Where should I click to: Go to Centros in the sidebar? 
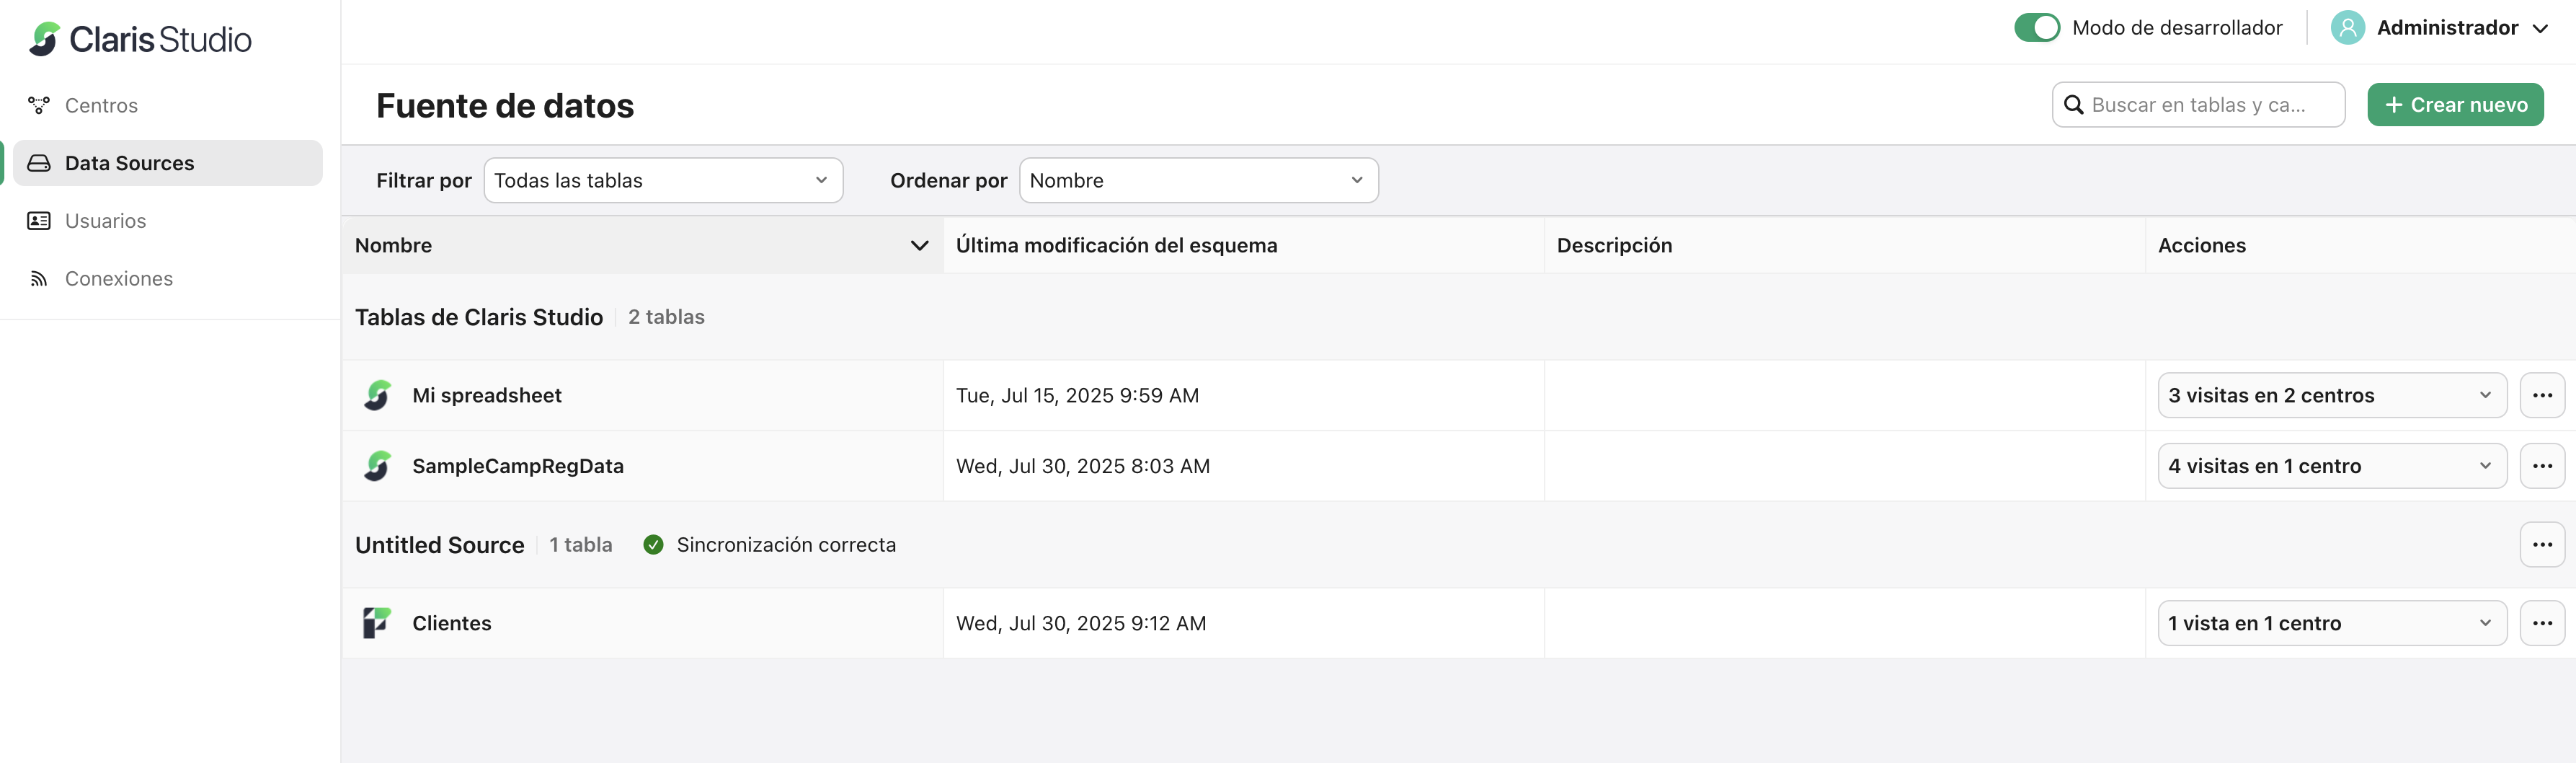[x=101, y=106]
